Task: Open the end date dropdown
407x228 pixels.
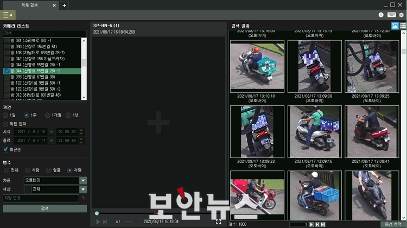Action: pyautogui.click(x=51, y=141)
